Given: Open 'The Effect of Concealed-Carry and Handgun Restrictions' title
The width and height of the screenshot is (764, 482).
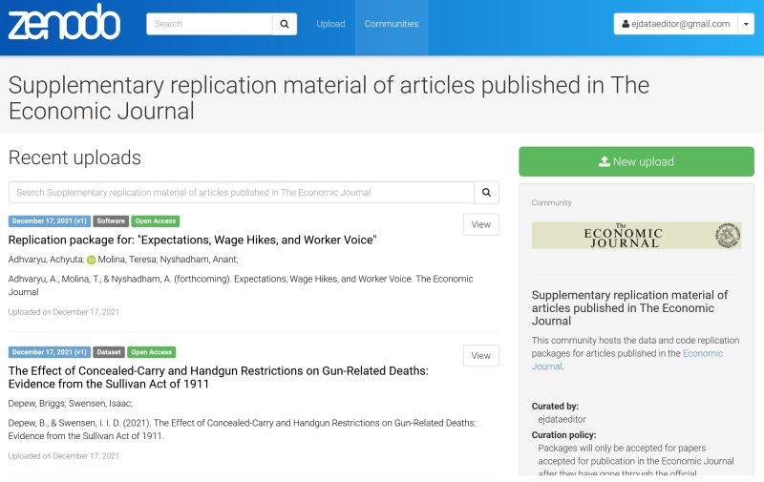Looking at the screenshot, I should 219,377.
